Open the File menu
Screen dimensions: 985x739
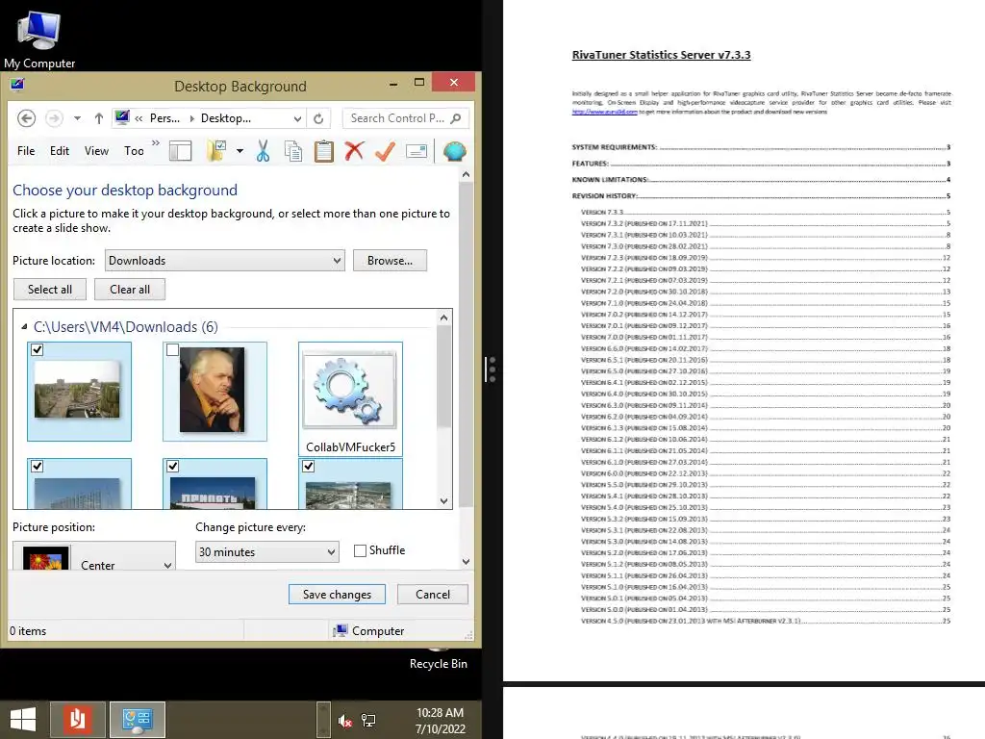pos(26,151)
